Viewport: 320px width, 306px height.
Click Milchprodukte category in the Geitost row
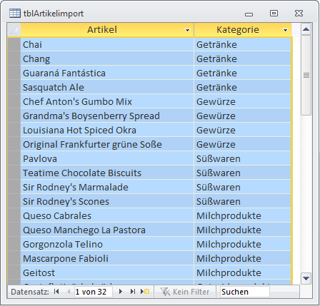tap(243, 272)
